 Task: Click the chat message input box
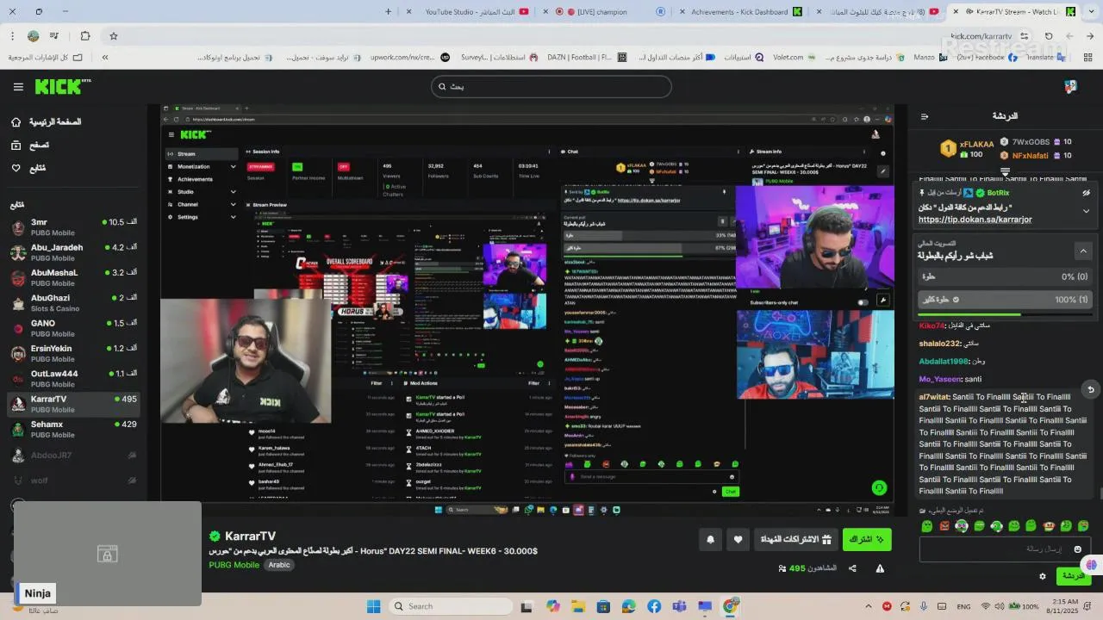click(1005, 549)
